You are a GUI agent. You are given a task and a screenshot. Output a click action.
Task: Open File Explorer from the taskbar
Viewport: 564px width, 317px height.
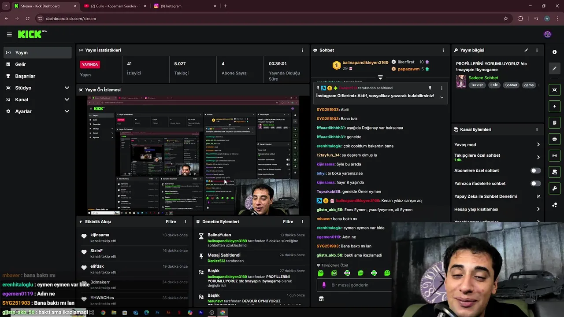[x=114, y=313]
